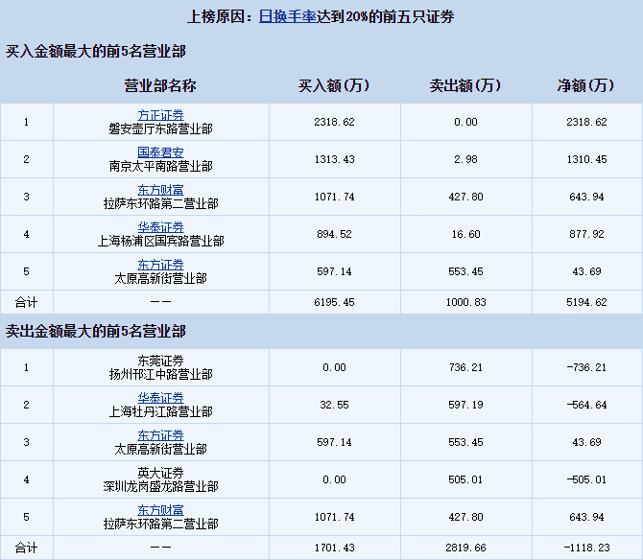
Task: Click the 扬州邗江中路营业部 branch name
Action: click(161, 374)
